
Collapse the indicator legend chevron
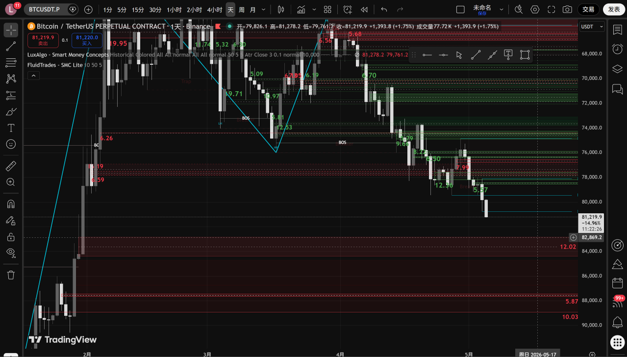32,76
